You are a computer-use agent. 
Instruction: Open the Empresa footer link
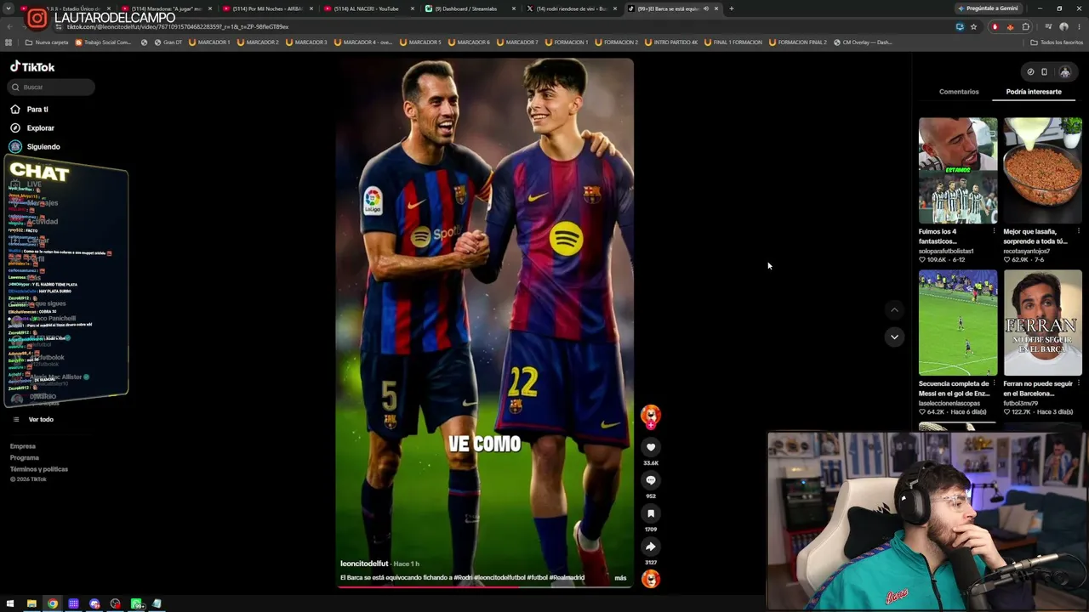23,446
